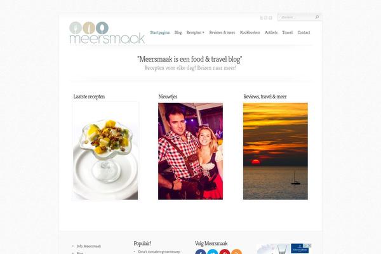
Task: Expand the Recepten dropdown menu
Action: click(196, 32)
